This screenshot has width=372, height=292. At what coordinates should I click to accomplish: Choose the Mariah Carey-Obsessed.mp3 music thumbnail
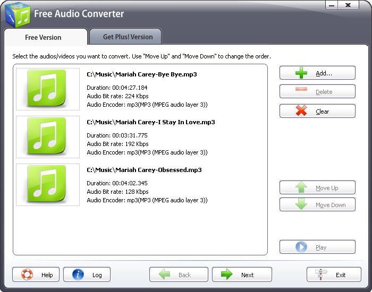[48, 184]
